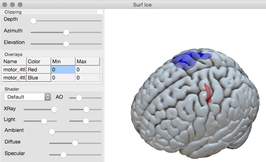Open the Default shader dropdown
Viewport: 266px width, 162px height.
27,97
